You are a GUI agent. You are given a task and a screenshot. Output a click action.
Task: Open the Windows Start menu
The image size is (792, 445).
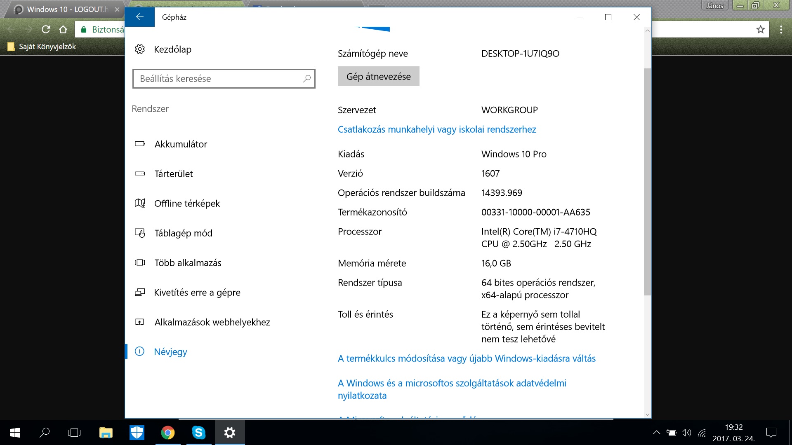pos(14,433)
